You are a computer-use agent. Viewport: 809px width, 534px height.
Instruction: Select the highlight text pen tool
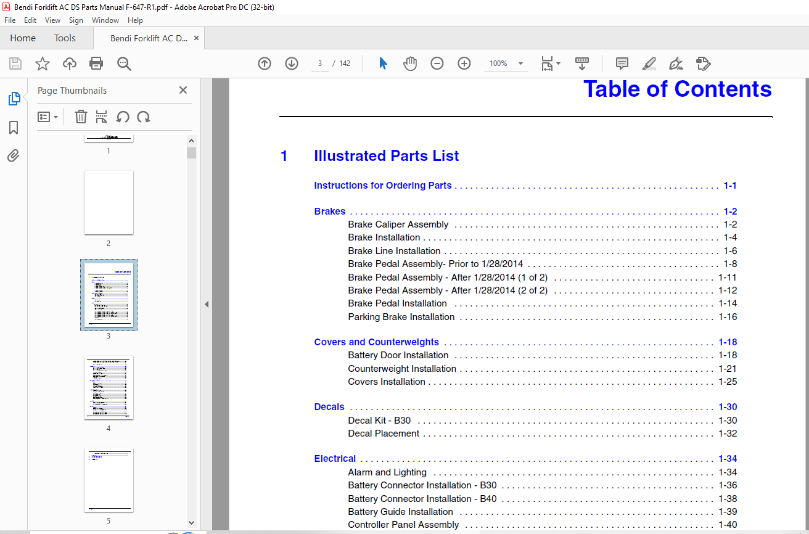pyautogui.click(x=649, y=64)
